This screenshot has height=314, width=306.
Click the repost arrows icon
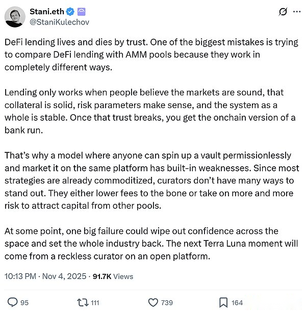coord(83,302)
